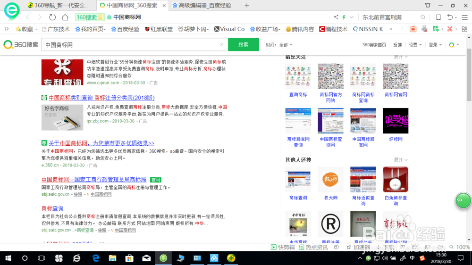The image size is (472, 265).
Task: Show hidden system tray icons
Action: (x=360, y=258)
